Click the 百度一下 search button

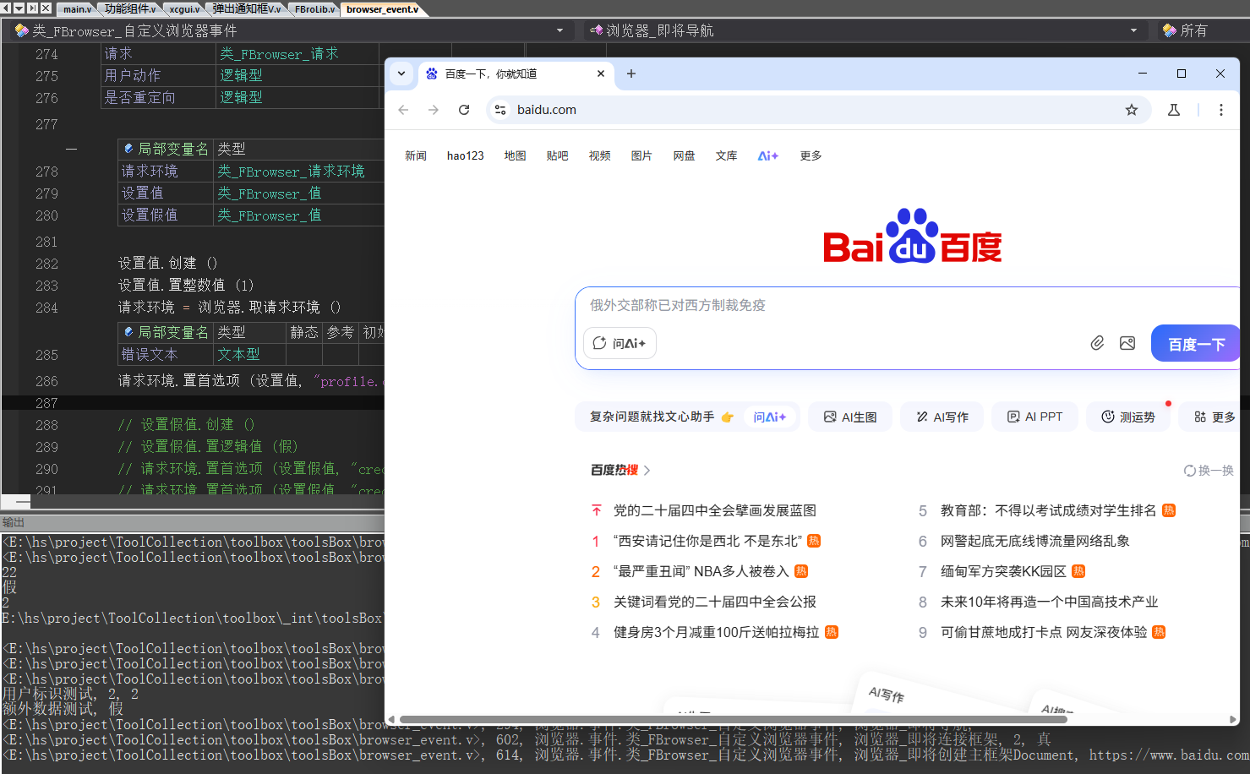(x=1196, y=344)
